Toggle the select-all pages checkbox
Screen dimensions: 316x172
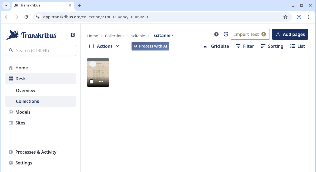[x=92, y=46]
